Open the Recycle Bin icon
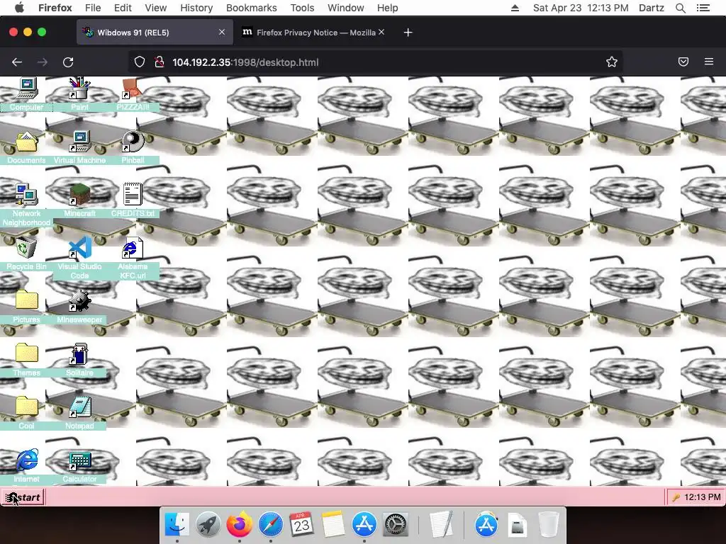 click(27, 248)
